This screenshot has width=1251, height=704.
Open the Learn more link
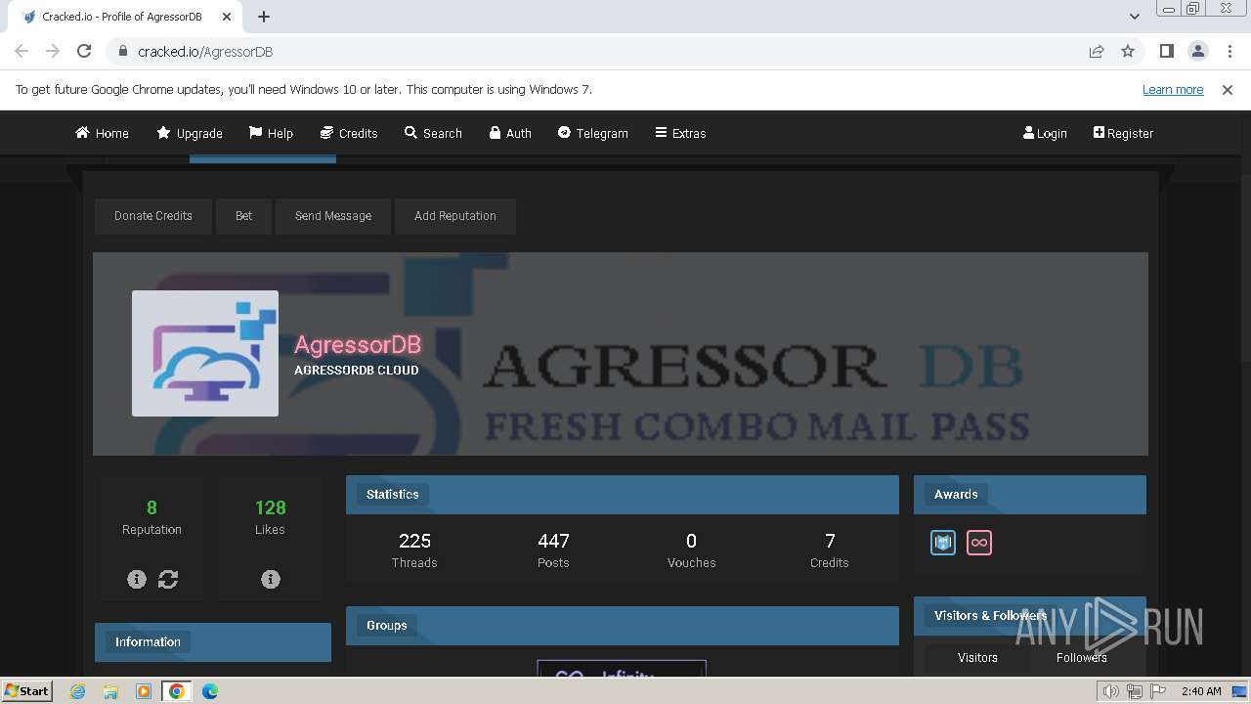[1173, 89]
